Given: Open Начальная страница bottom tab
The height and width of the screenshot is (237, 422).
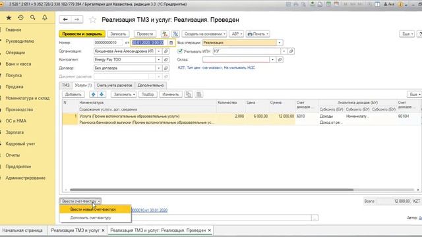Looking at the screenshot, I should pyautogui.click(x=22, y=230).
